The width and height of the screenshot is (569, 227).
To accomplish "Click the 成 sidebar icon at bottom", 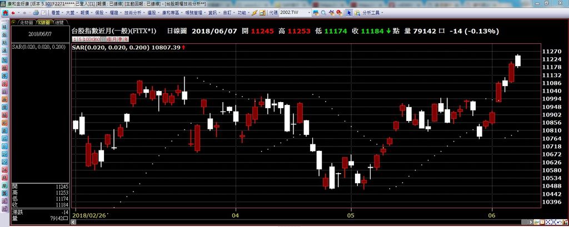I will click(4, 209).
